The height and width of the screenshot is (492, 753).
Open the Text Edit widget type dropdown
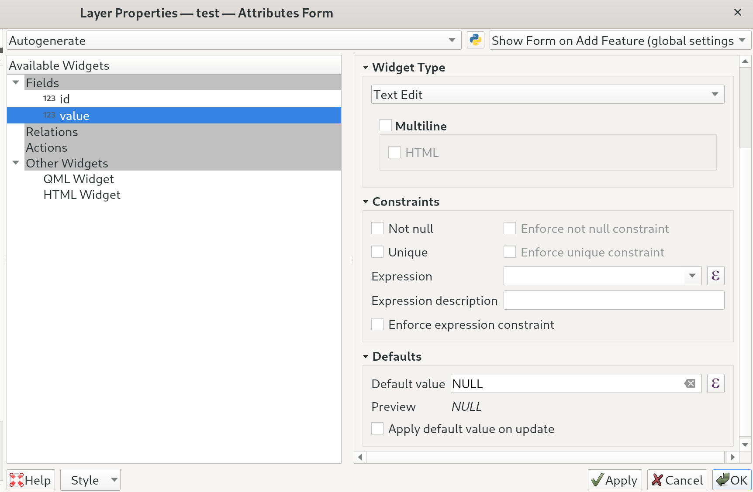[715, 94]
